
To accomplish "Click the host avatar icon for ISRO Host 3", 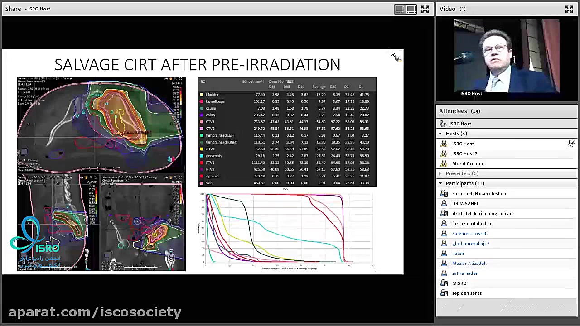I will [444, 154].
